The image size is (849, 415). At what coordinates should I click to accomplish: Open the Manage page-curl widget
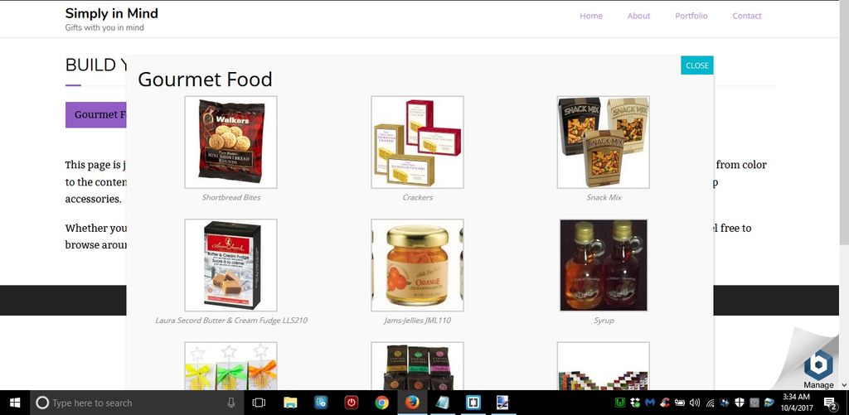coord(818,369)
